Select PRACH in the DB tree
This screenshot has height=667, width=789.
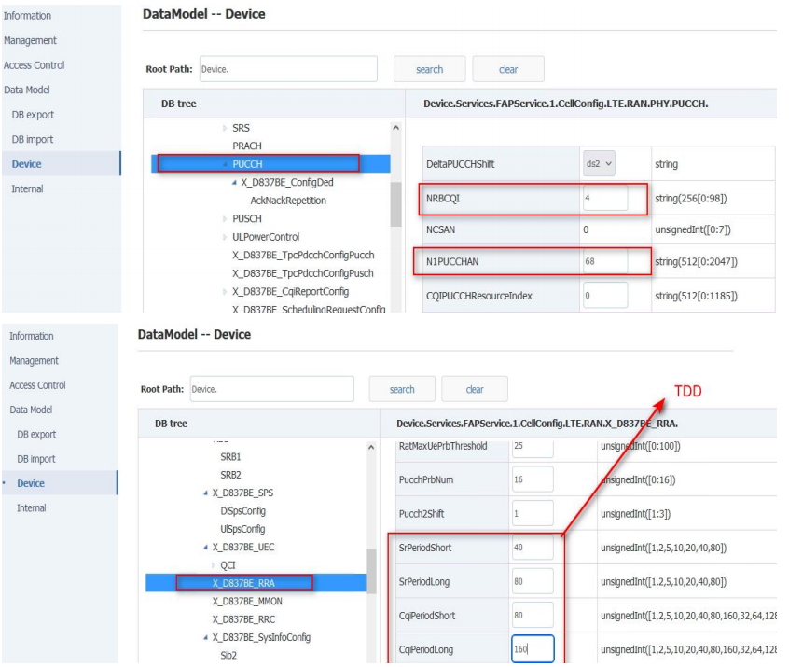[x=247, y=146]
